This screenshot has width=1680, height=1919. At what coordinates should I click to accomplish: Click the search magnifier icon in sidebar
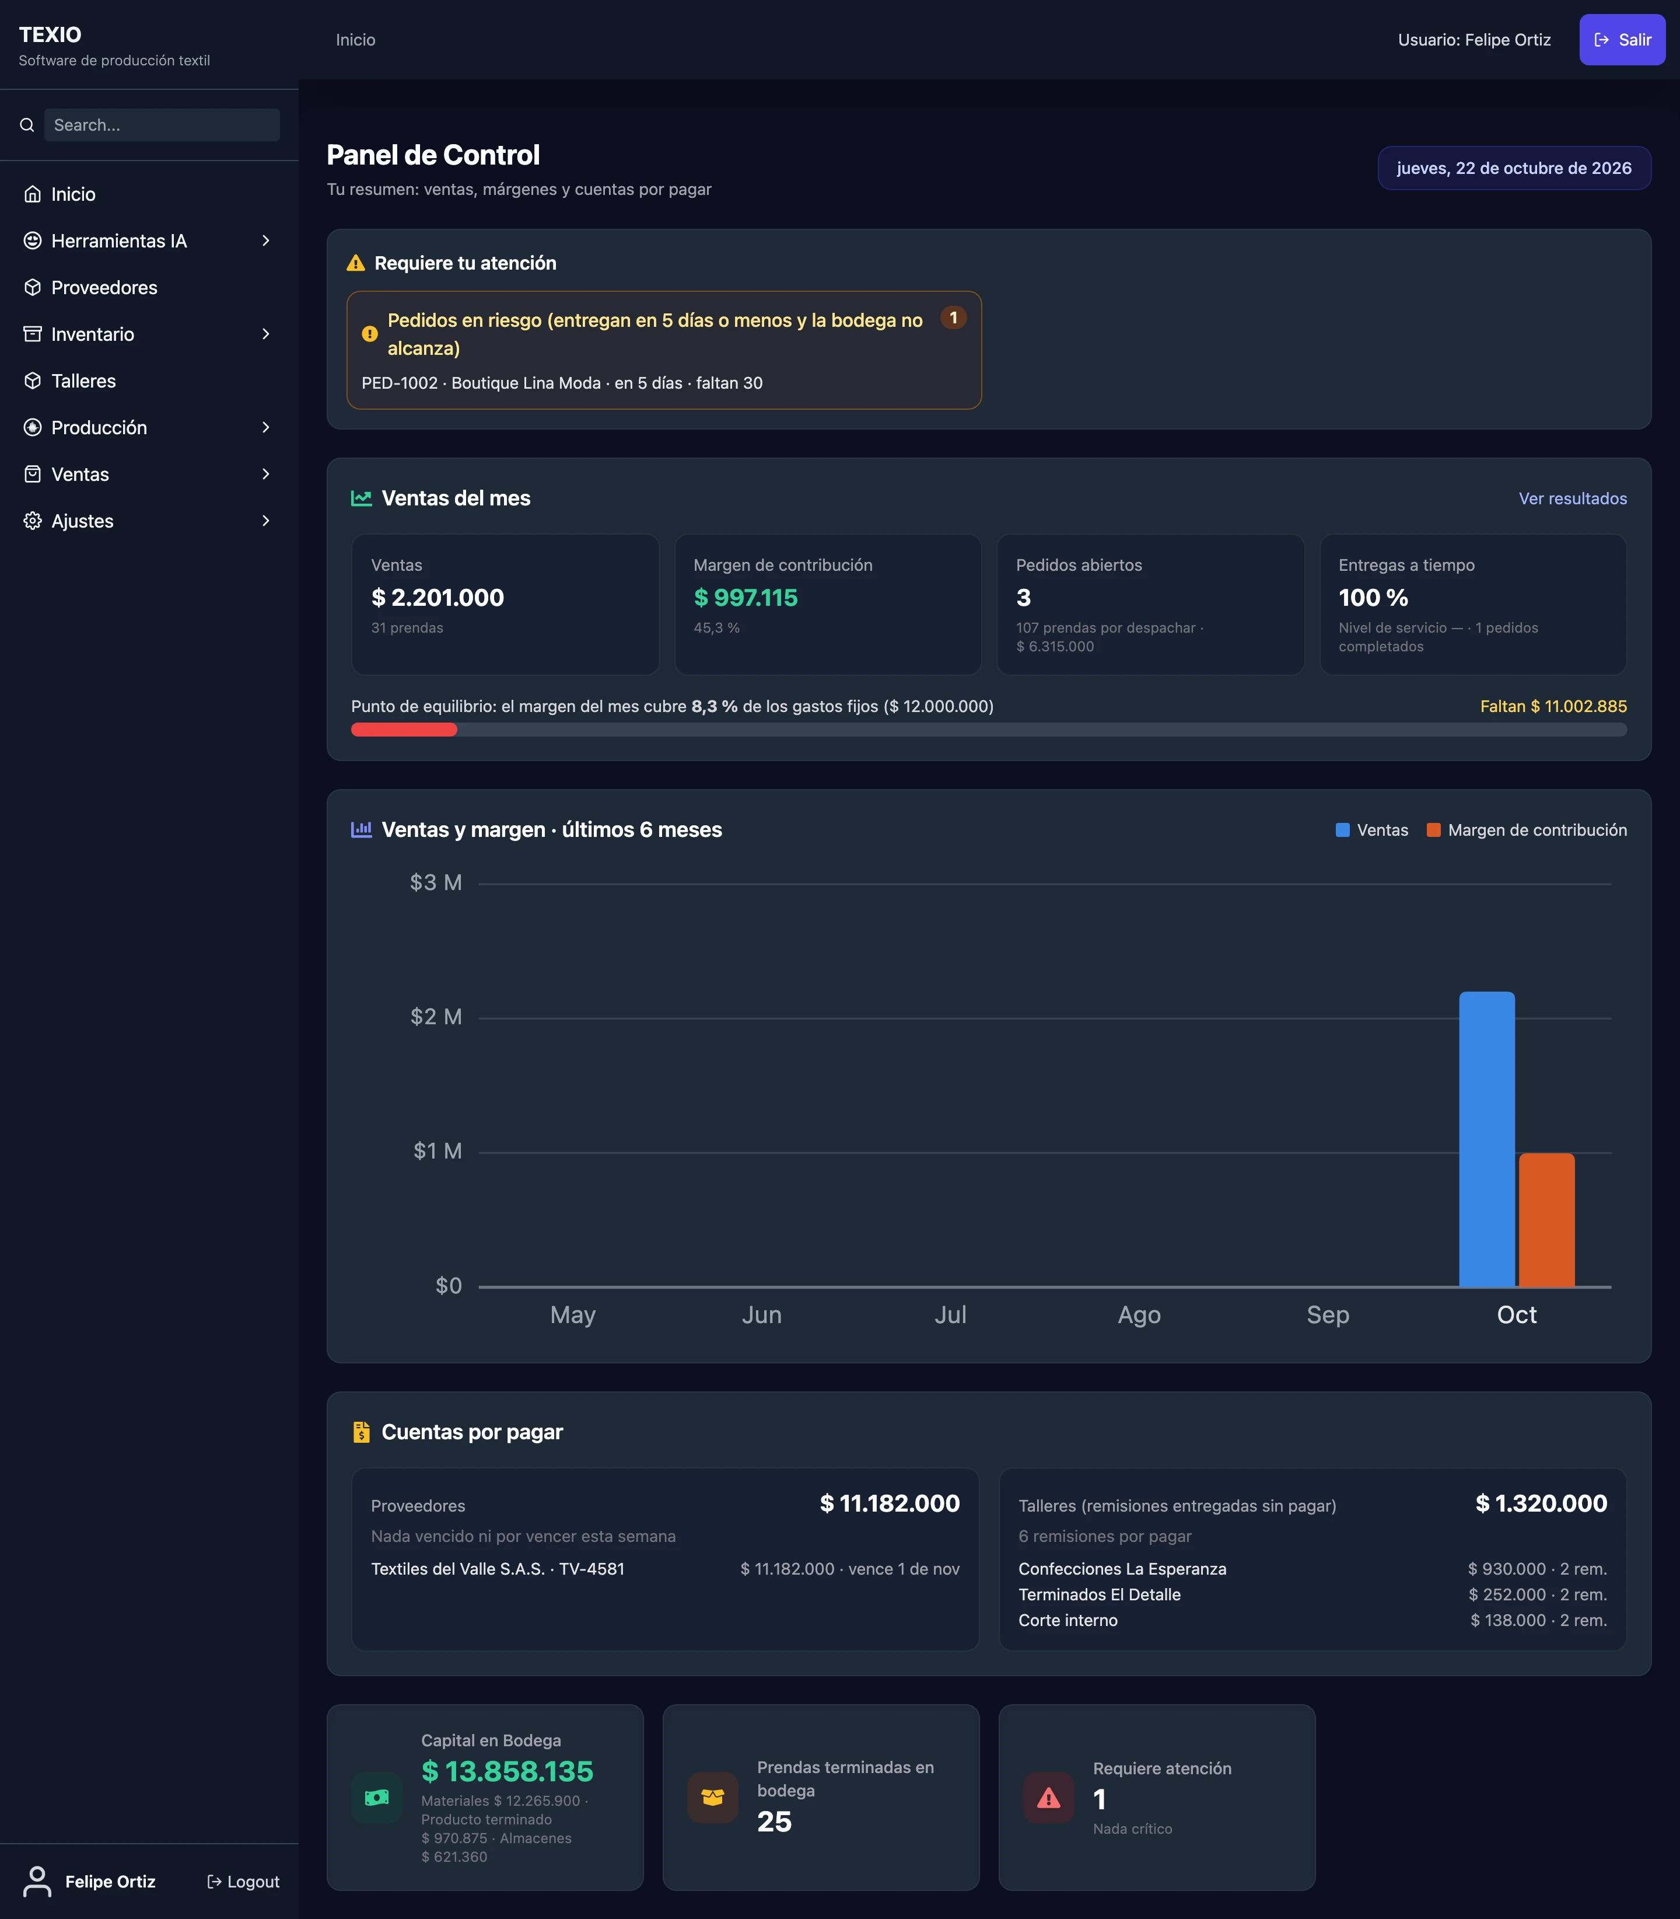point(27,125)
